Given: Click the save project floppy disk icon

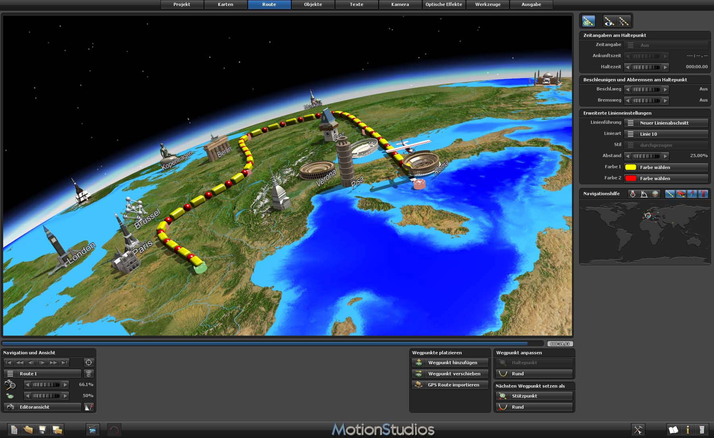Looking at the screenshot, I should pyautogui.click(x=42, y=430).
